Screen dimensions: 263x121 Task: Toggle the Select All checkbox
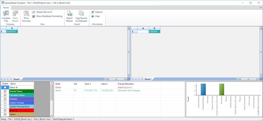(5, 87)
